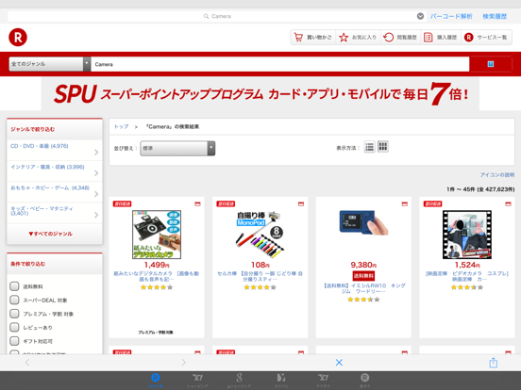Open purchase history (購入履歴)
This screenshot has height=390, width=521.
pyautogui.click(x=440, y=38)
